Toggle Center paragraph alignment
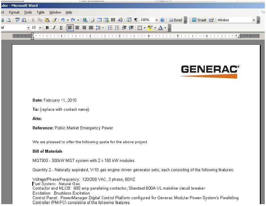Viewport: 266px width, 206px height. pos(77,27)
